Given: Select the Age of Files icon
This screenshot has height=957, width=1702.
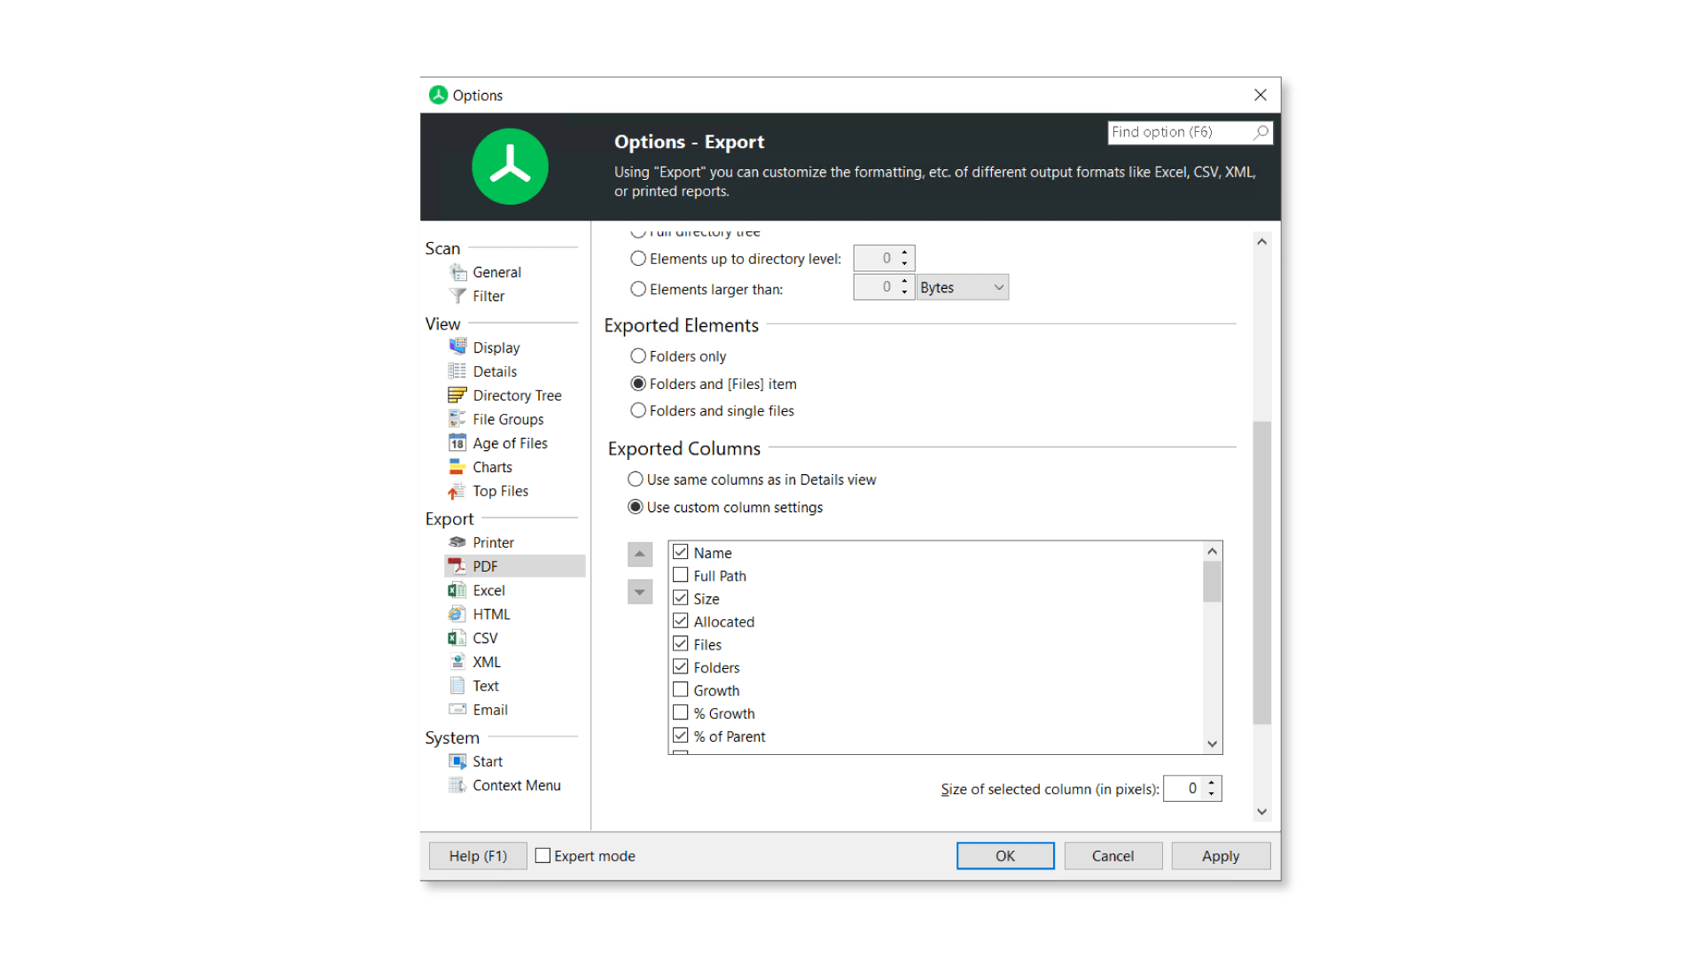Looking at the screenshot, I should 457,443.
